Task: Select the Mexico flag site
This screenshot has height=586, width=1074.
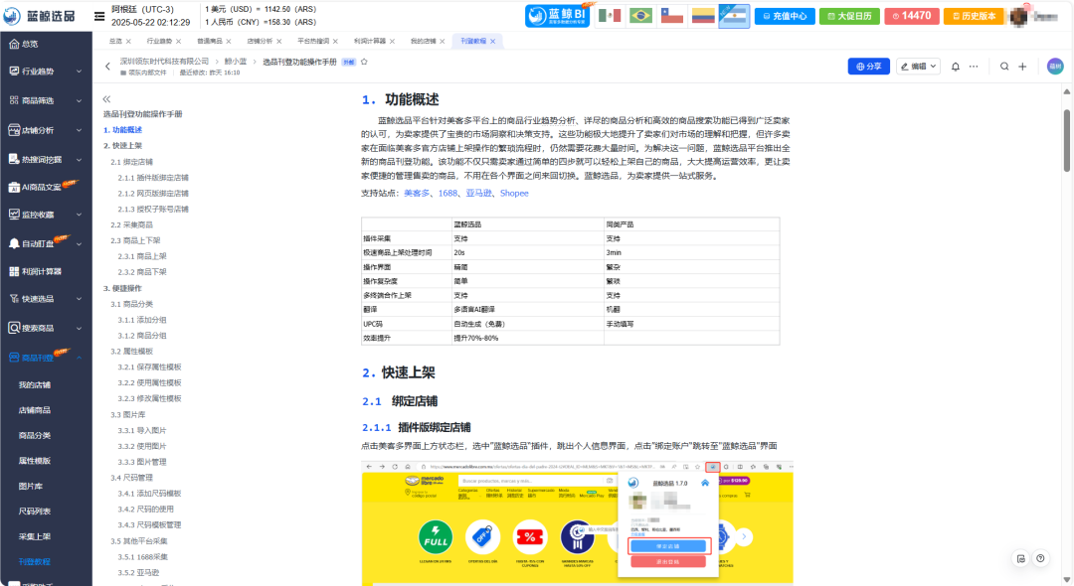Action: click(x=609, y=15)
